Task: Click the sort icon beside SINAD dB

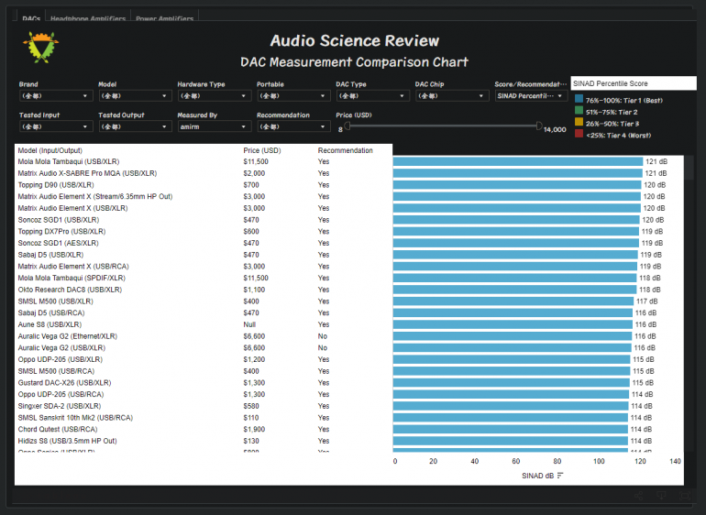Action: click(561, 476)
